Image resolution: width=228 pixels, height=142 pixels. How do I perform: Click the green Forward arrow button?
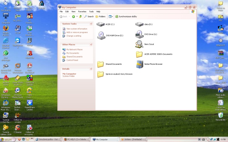pyautogui.click(x=73, y=17)
